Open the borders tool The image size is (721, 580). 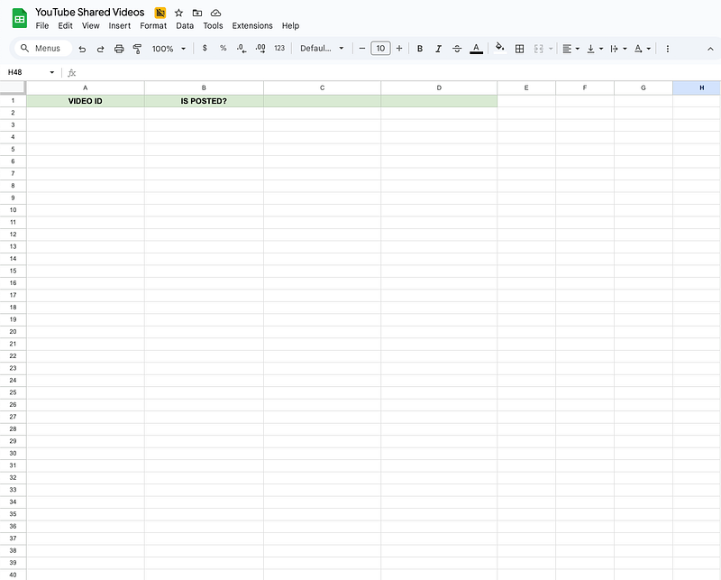519,49
